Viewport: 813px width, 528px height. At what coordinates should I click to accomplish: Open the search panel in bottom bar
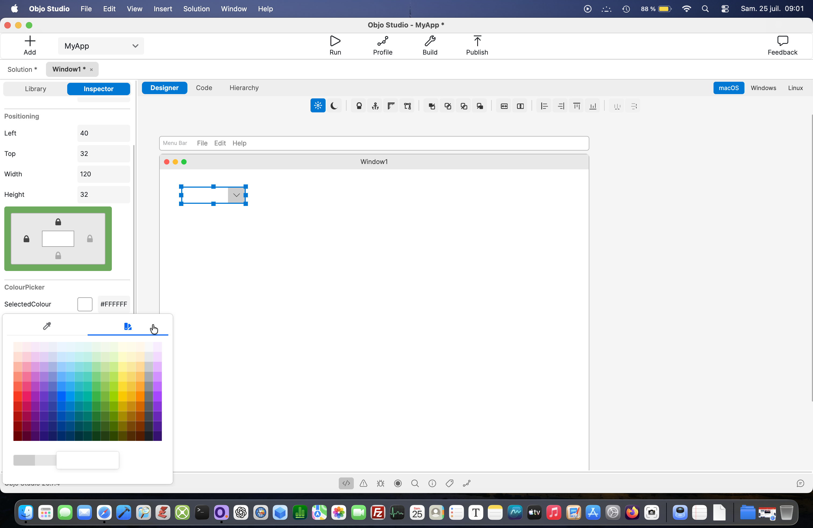pos(415,483)
